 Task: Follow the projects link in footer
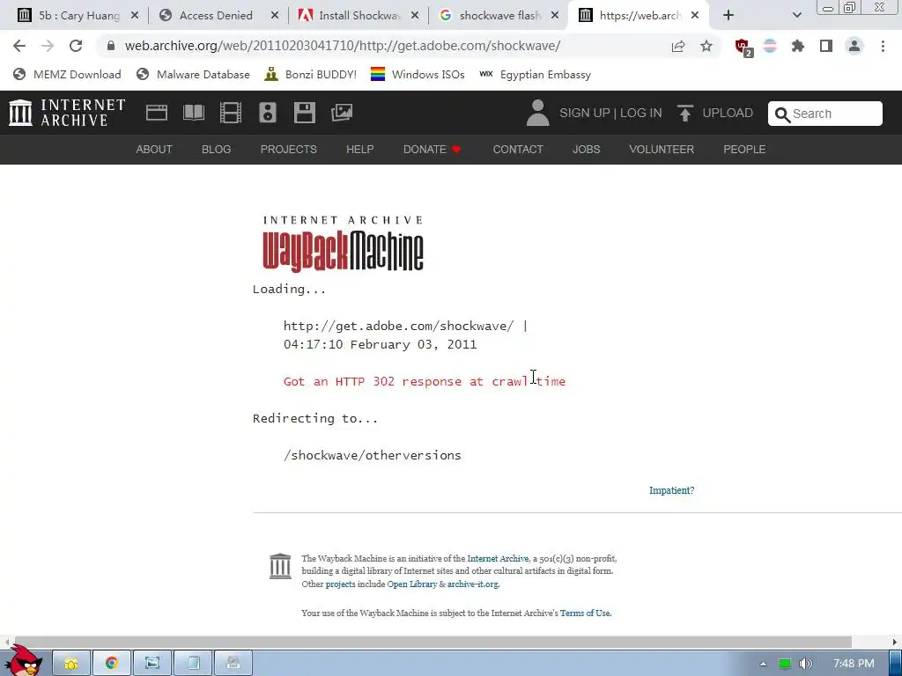point(341,584)
